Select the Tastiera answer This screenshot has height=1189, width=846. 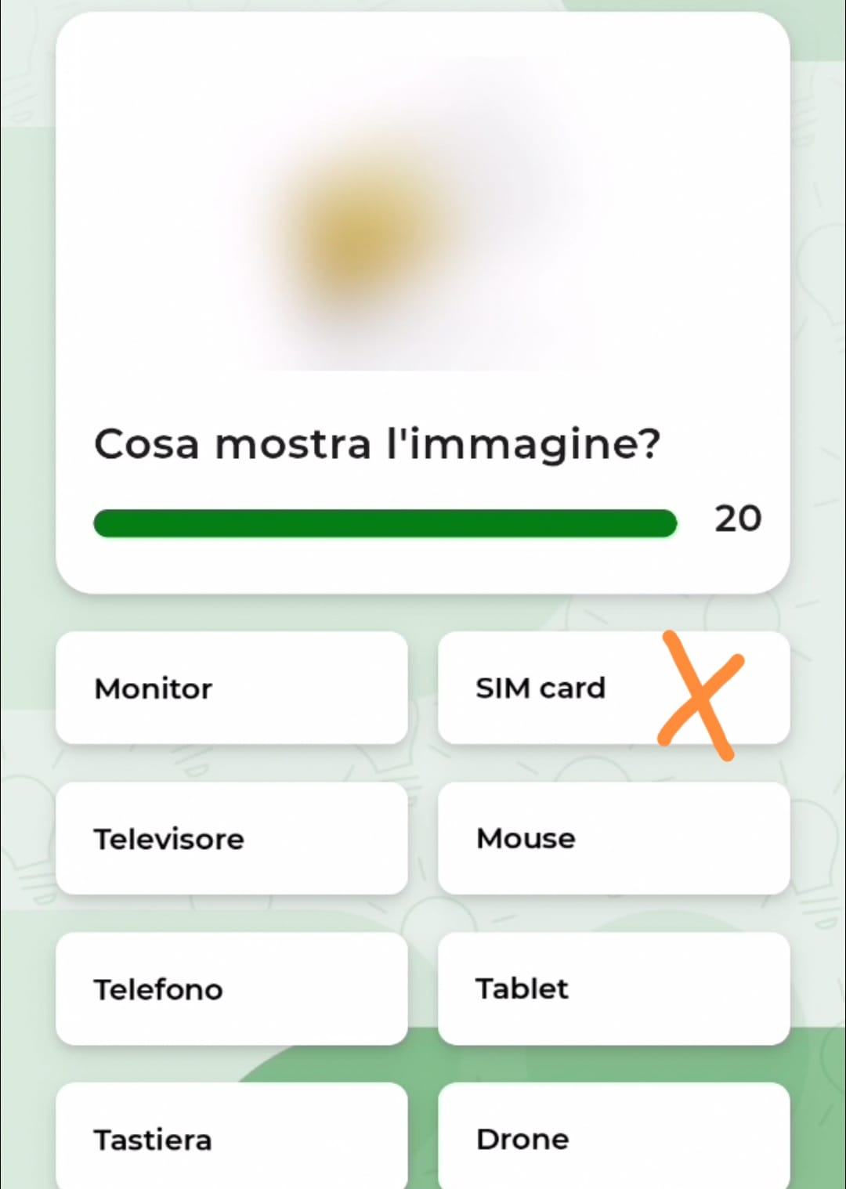(x=232, y=1137)
